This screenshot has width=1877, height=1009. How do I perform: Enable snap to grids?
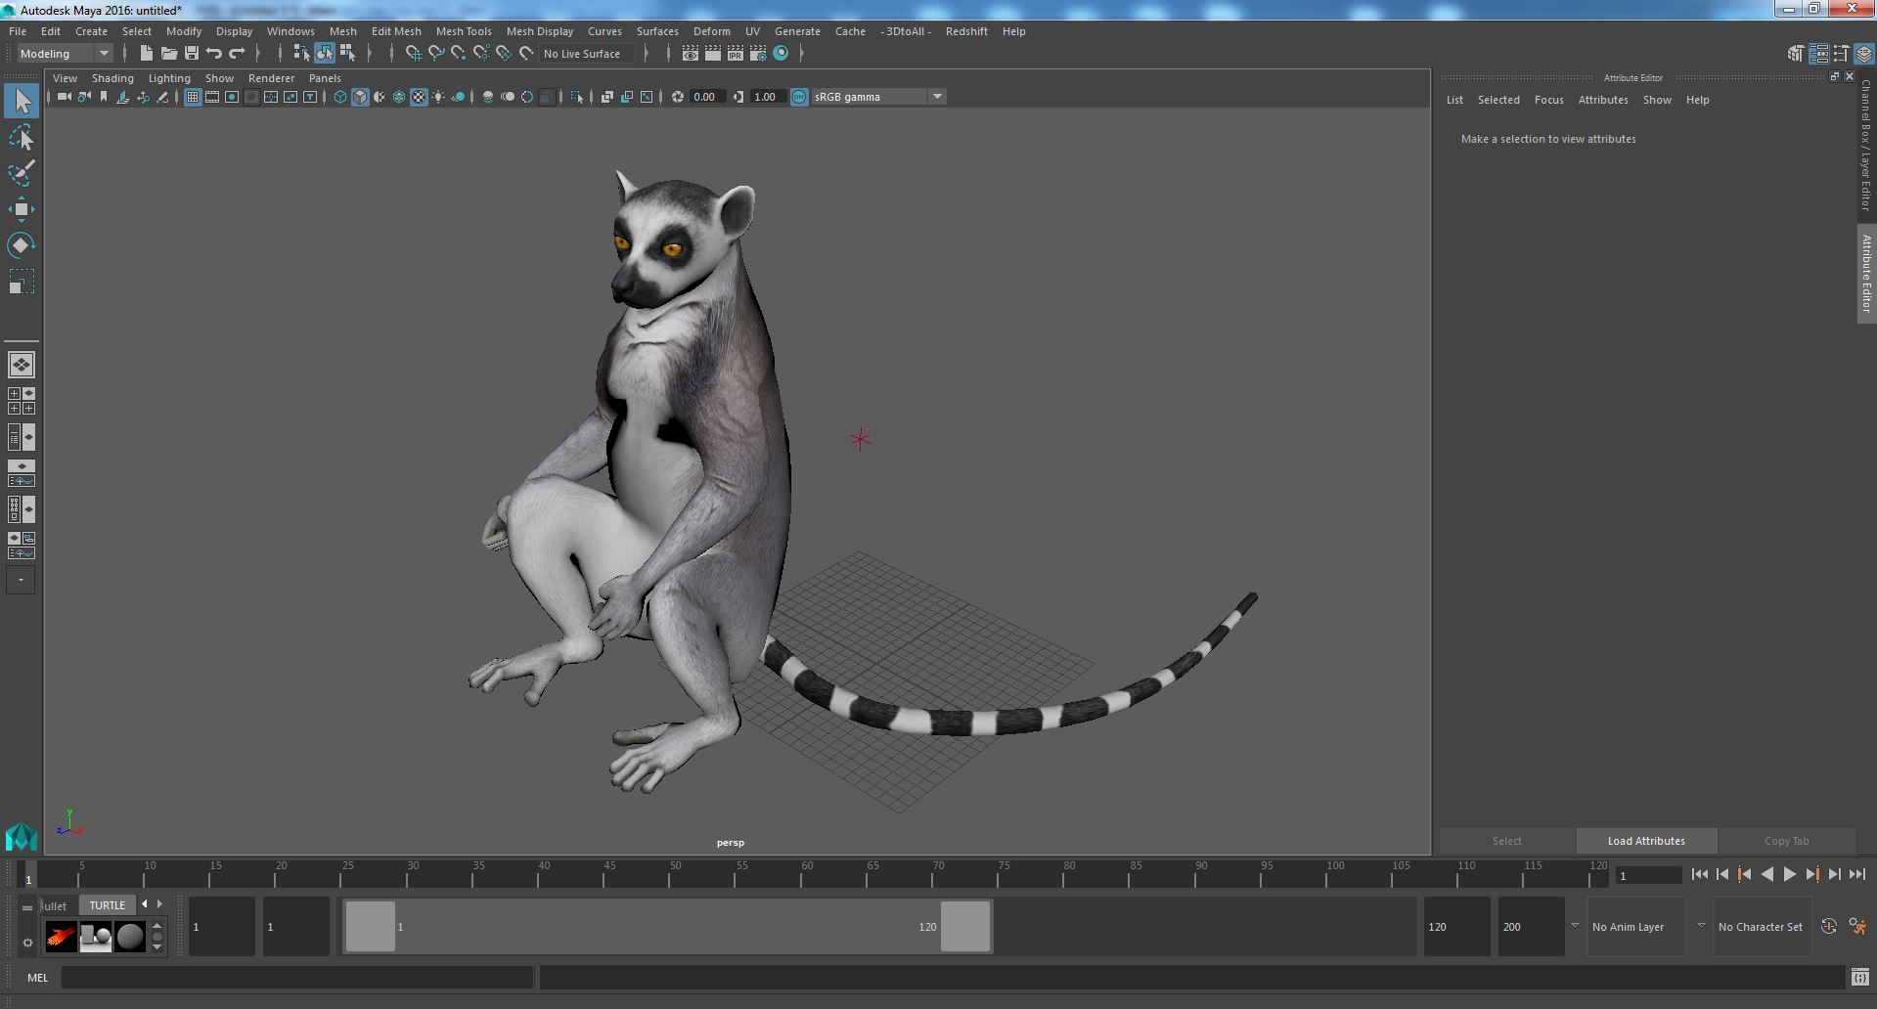[413, 54]
